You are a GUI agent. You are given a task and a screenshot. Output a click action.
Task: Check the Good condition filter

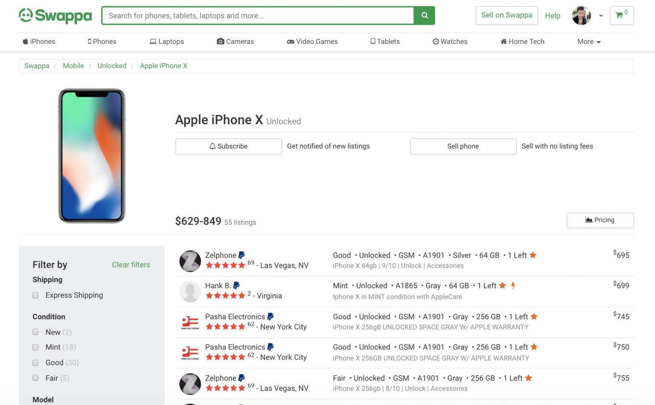[35, 362]
